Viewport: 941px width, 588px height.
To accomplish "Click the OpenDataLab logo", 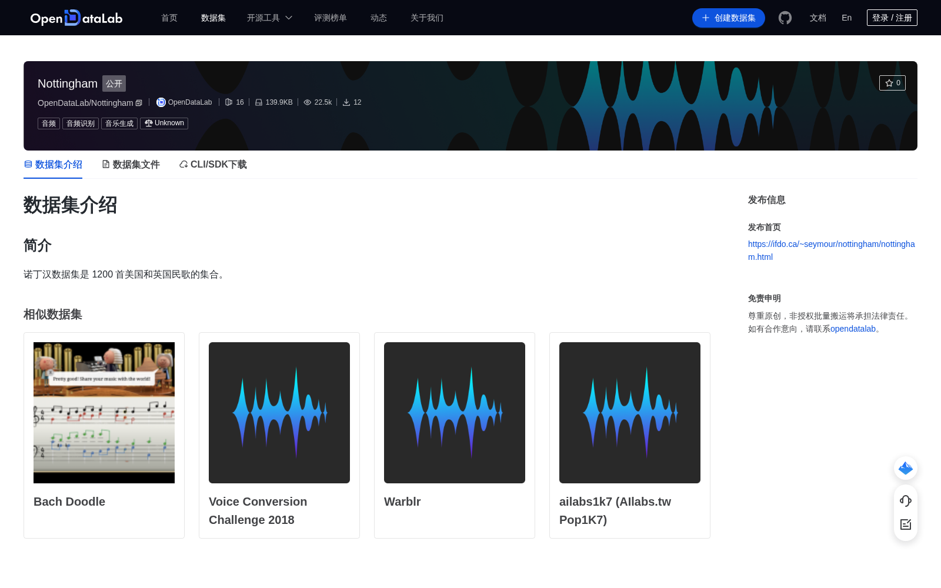I will (76, 18).
